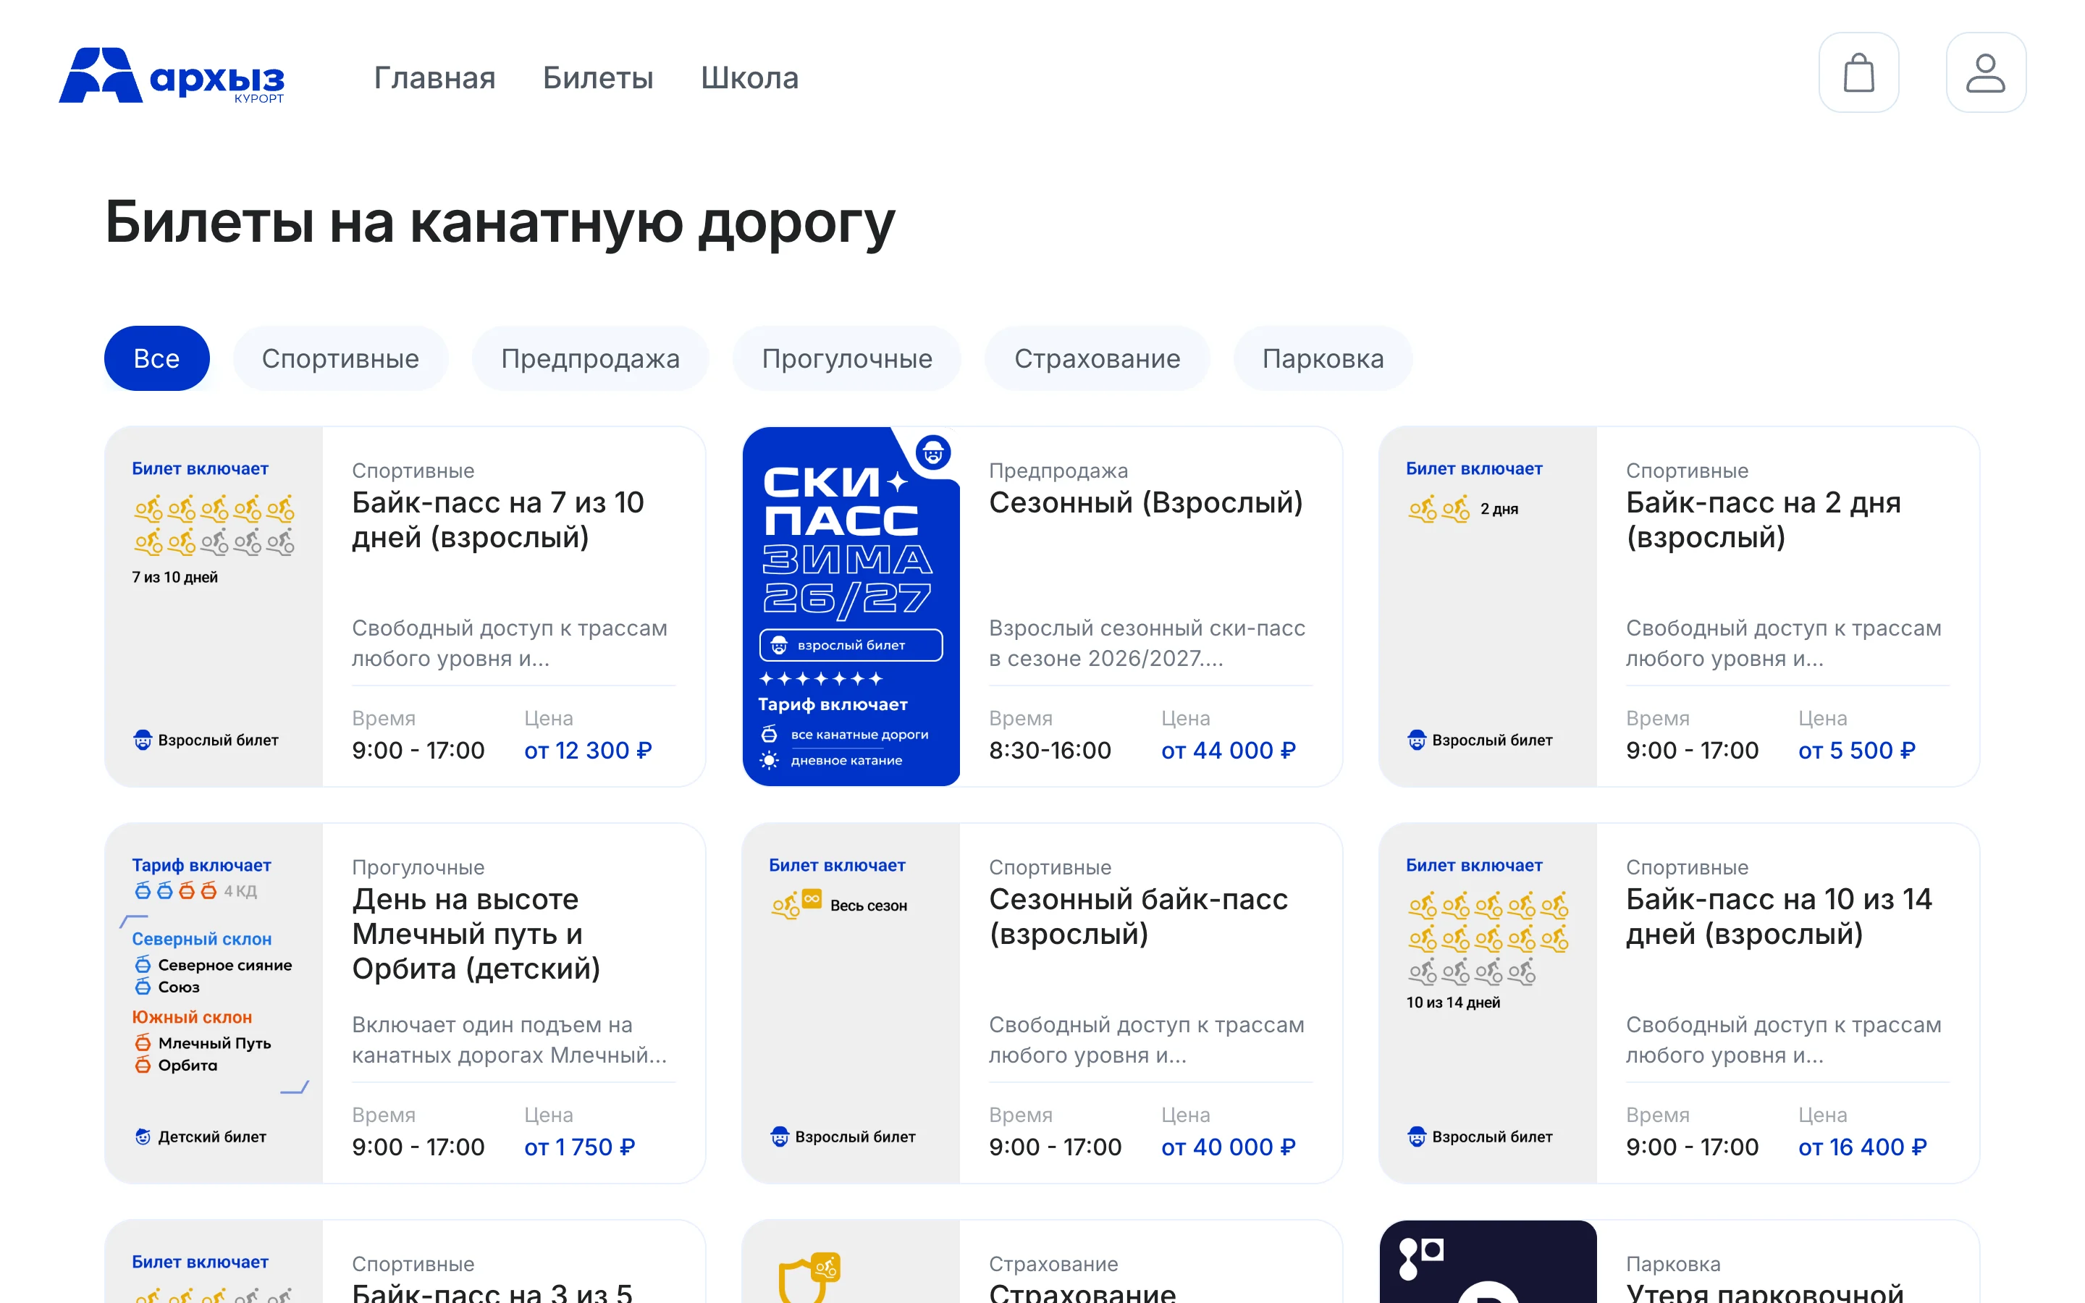Click price от 5 500 ₽
The height and width of the screenshot is (1303, 2085).
(1857, 751)
